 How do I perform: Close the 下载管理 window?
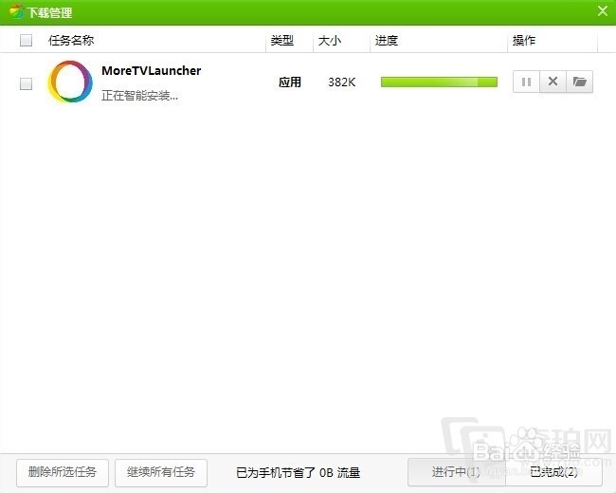click(x=603, y=11)
